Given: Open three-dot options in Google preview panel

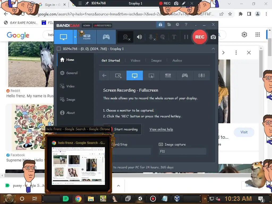Looking at the screenshot, I should [x=236, y=53].
